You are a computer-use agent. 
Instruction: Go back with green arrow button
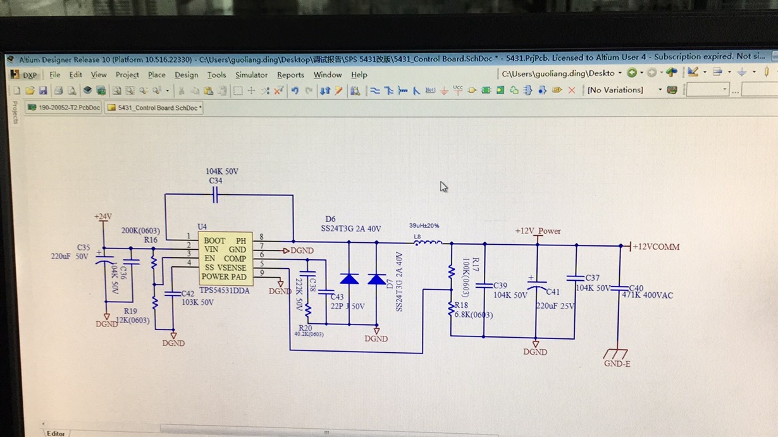[631, 73]
